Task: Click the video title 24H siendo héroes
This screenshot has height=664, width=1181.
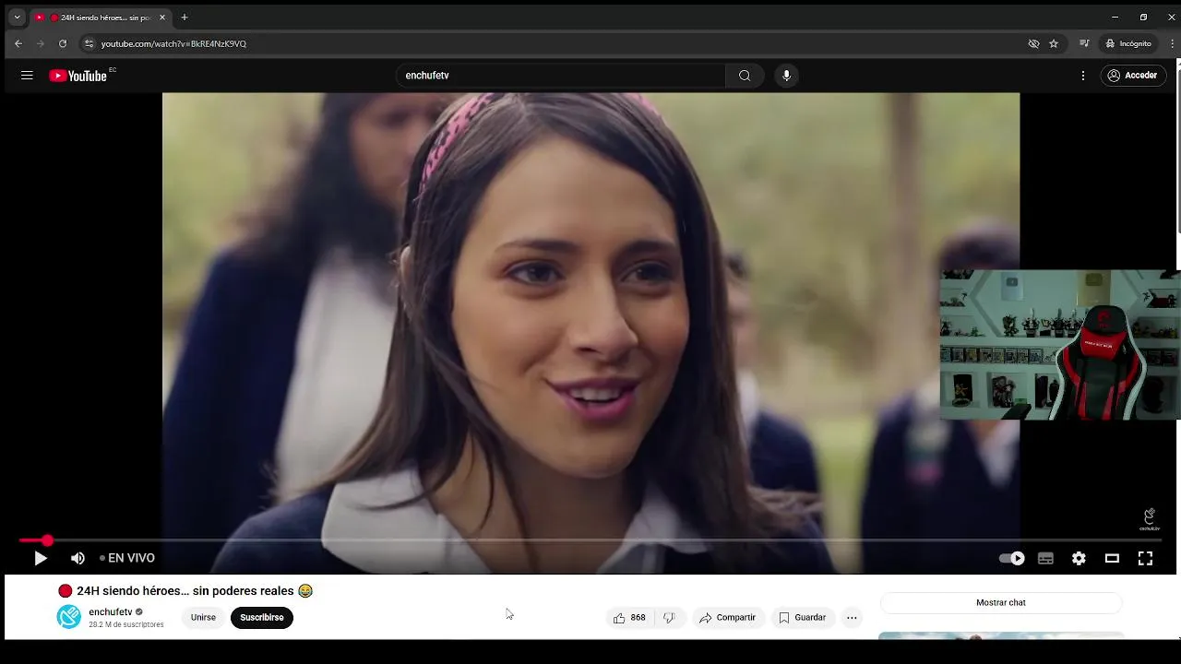Action: 185,591
